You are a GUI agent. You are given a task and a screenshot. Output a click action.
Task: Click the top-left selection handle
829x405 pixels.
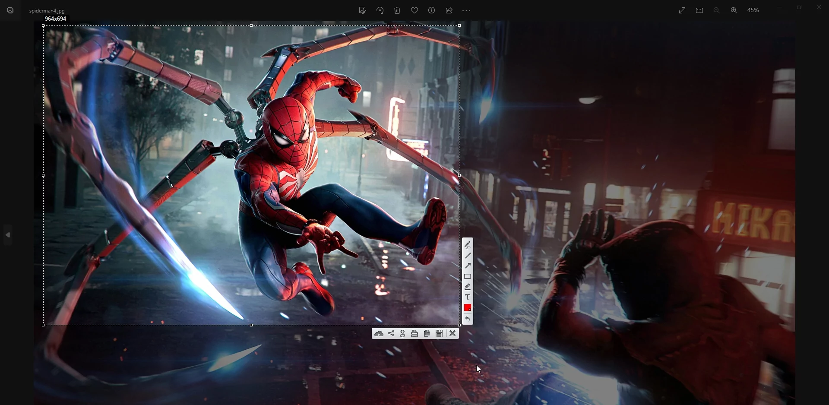coord(43,26)
